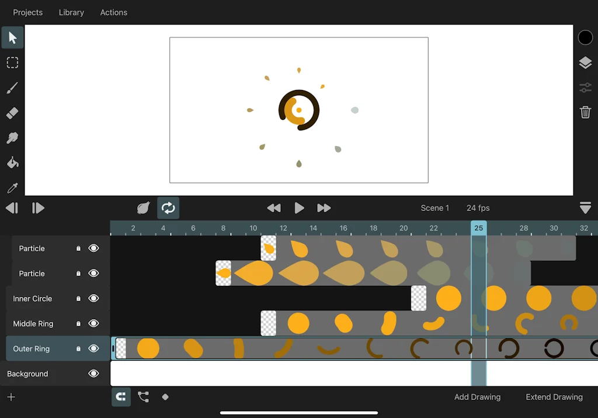Step to the next frame

coord(38,208)
